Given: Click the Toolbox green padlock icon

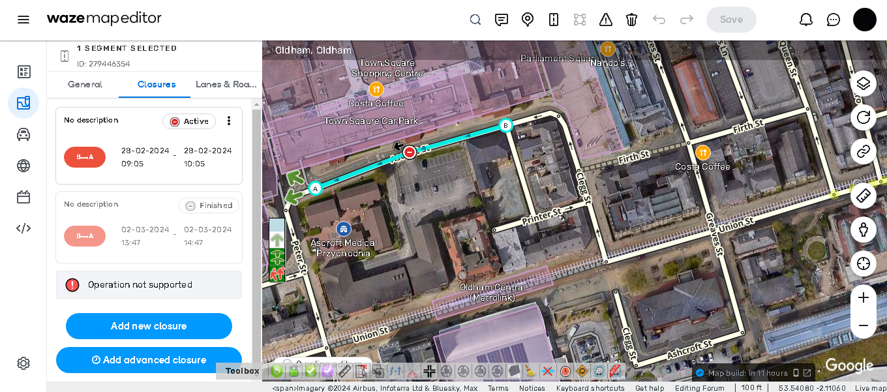Looking at the screenshot, I should pyautogui.click(x=293, y=371).
